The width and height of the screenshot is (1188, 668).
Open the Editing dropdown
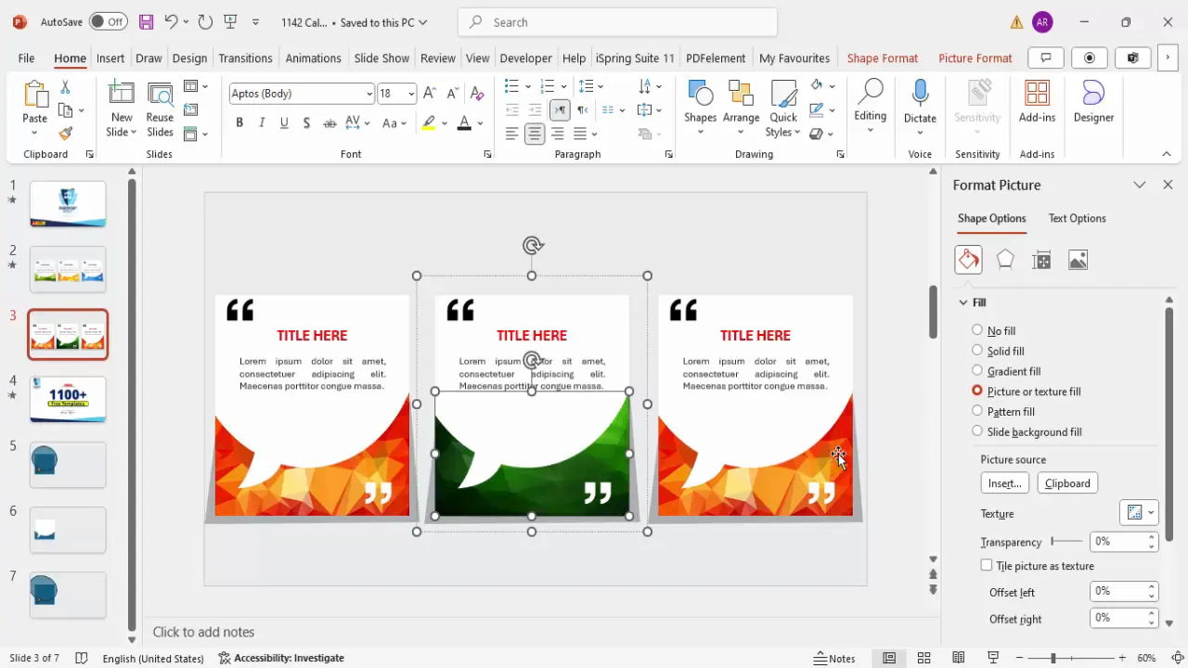click(870, 107)
